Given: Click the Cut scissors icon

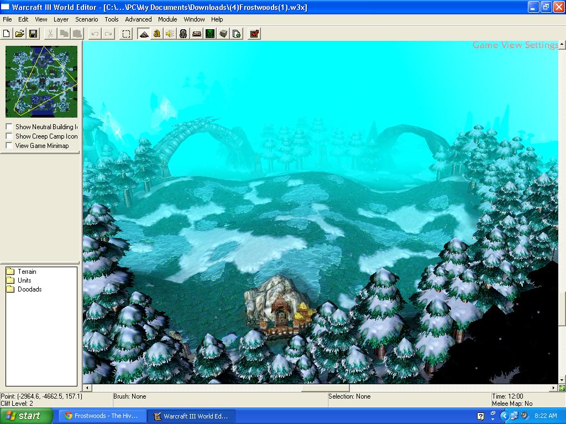Looking at the screenshot, I should click(x=50, y=34).
